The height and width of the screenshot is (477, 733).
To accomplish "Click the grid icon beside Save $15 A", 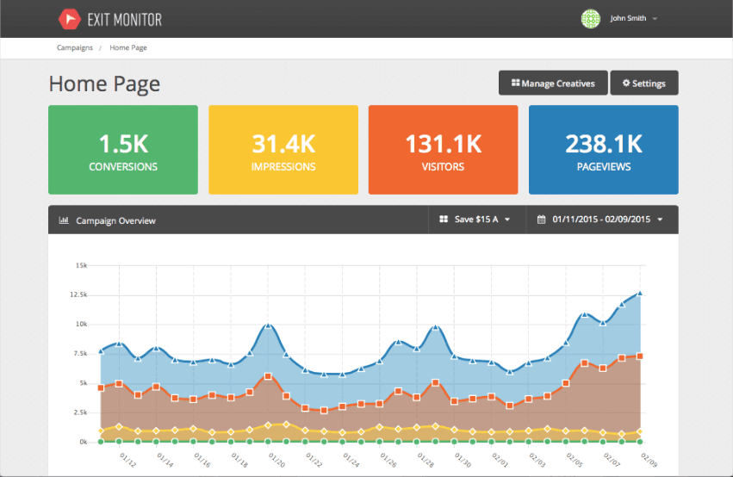I will pyautogui.click(x=444, y=220).
